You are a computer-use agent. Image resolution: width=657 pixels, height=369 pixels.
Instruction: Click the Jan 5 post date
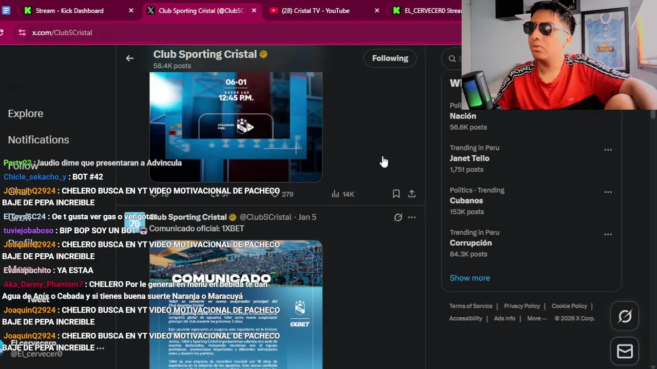click(307, 217)
